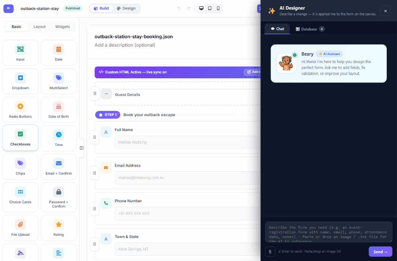Switch to desktop preview mode
Viewport: 397px width, 261px height.
point(201,8)
